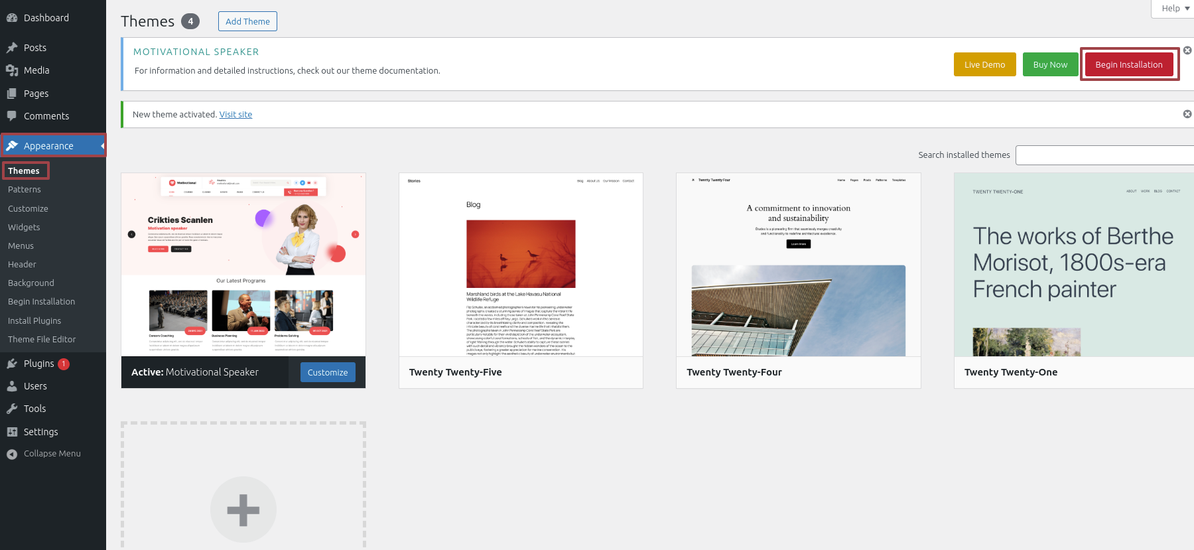Click the yellow Live Demo button
The height and width of the screenshot is (550, 1194).
tap(984, 64)
